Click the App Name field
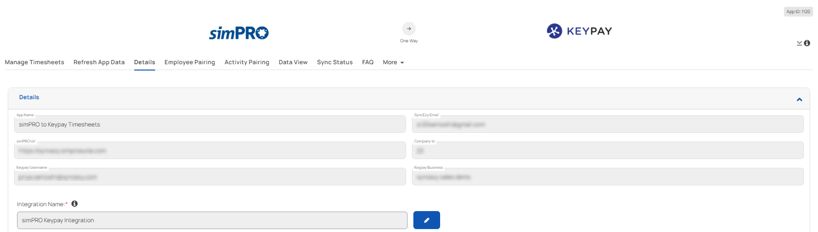 210,124
